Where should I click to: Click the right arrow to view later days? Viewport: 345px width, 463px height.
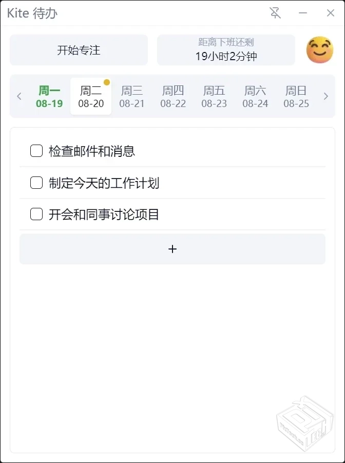click(326, 96)
